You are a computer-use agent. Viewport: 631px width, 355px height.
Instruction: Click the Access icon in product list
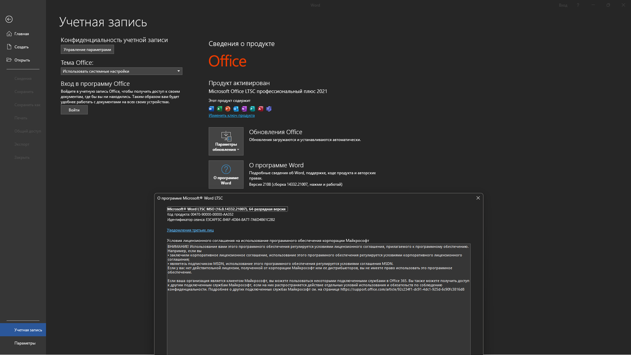(261, 109)
